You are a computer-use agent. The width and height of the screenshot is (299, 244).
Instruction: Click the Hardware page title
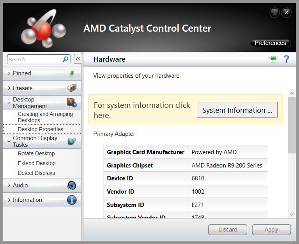point(109,59)
